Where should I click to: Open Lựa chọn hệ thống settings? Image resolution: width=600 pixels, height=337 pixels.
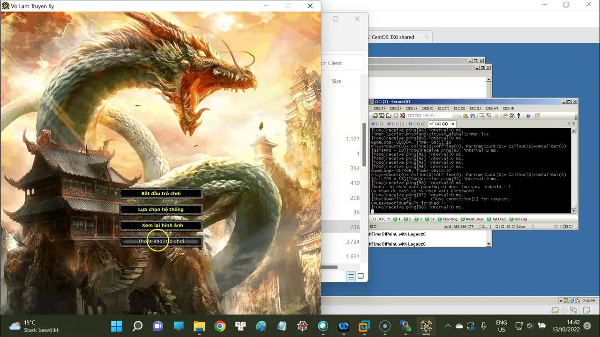tap(161, 209)
